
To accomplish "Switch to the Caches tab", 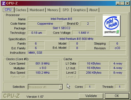I will [x=21, y=10].
